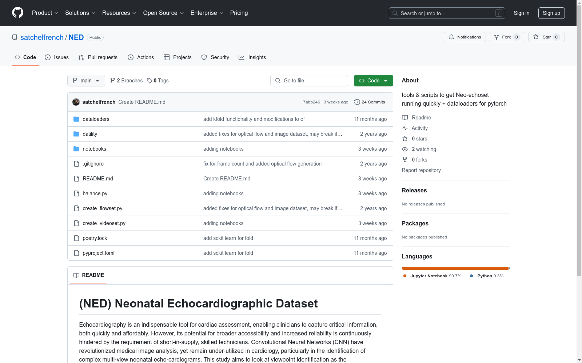582x363 pixels.
Task: Click the slash shortcut key icon in search
Action: 499,13
